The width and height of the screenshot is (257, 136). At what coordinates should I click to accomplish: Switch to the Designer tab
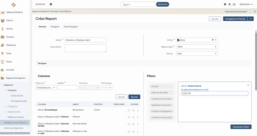[x=55, y=27]
